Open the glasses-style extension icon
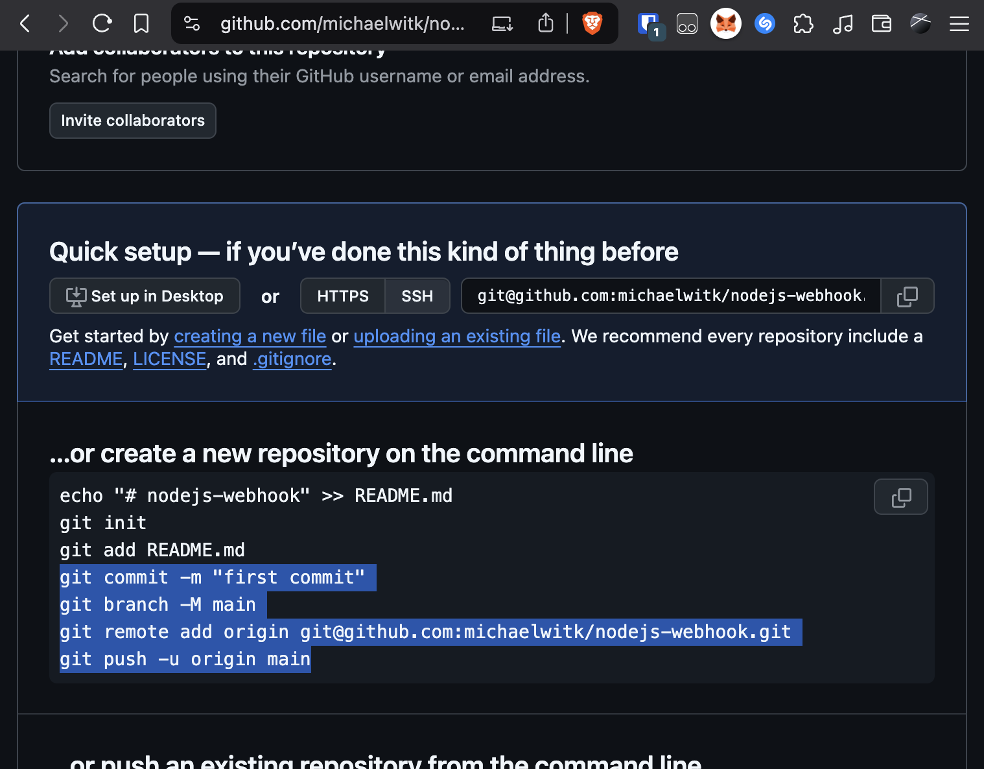984x769 pixels. tap(687, 24)
